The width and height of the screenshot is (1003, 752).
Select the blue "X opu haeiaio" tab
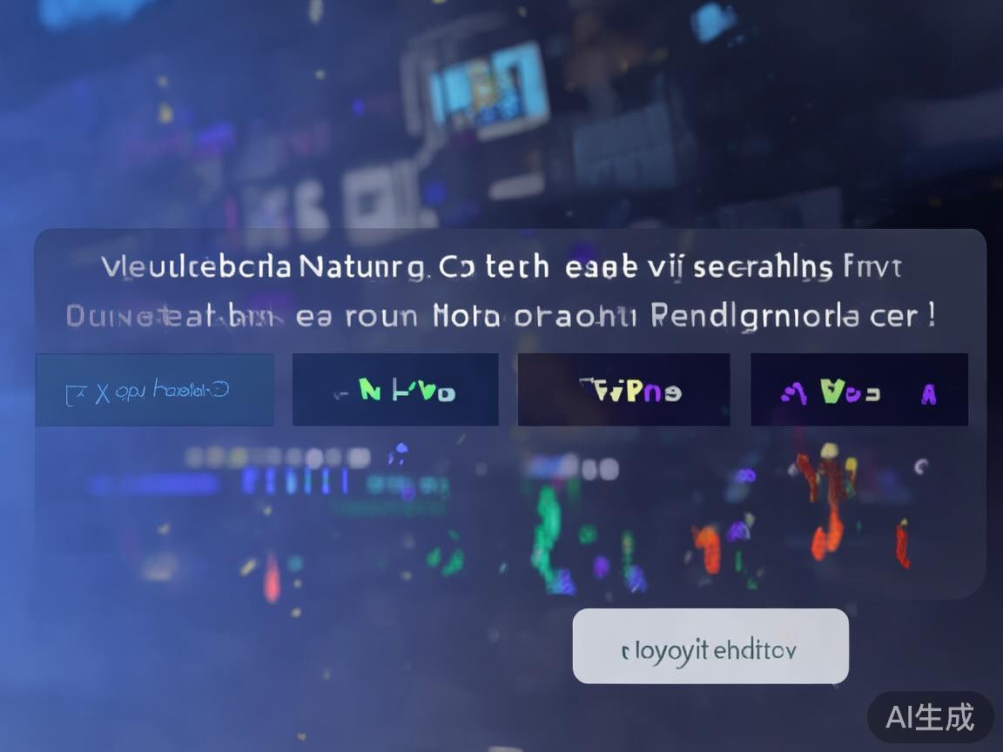(x=155, y=389)
